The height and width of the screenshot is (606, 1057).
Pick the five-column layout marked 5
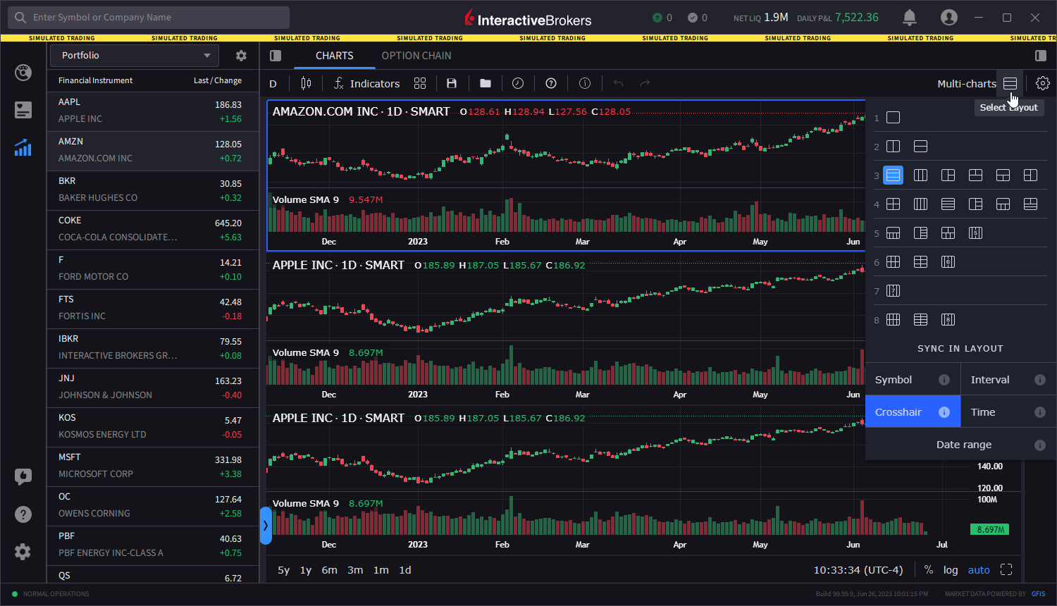click(x=975, y=233)
